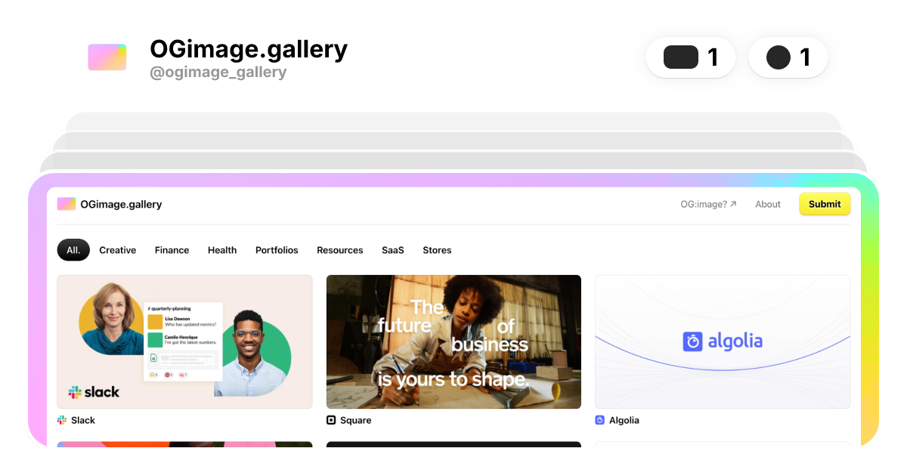Viewport: 907px width, 476px height.
Task: Open the Square 'future of business' thumbnail
Action: tap(453, 342)
